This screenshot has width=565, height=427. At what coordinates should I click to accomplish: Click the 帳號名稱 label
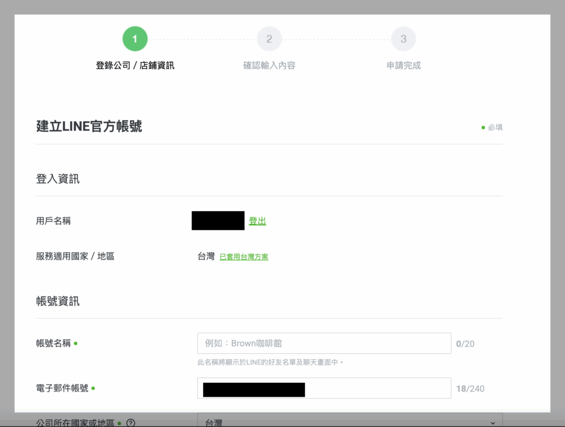(54, 343)
